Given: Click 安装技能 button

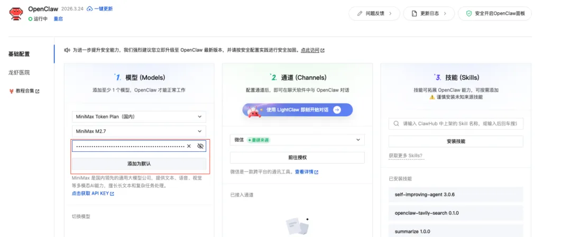Looking at the screenshot, I should 456,141.
